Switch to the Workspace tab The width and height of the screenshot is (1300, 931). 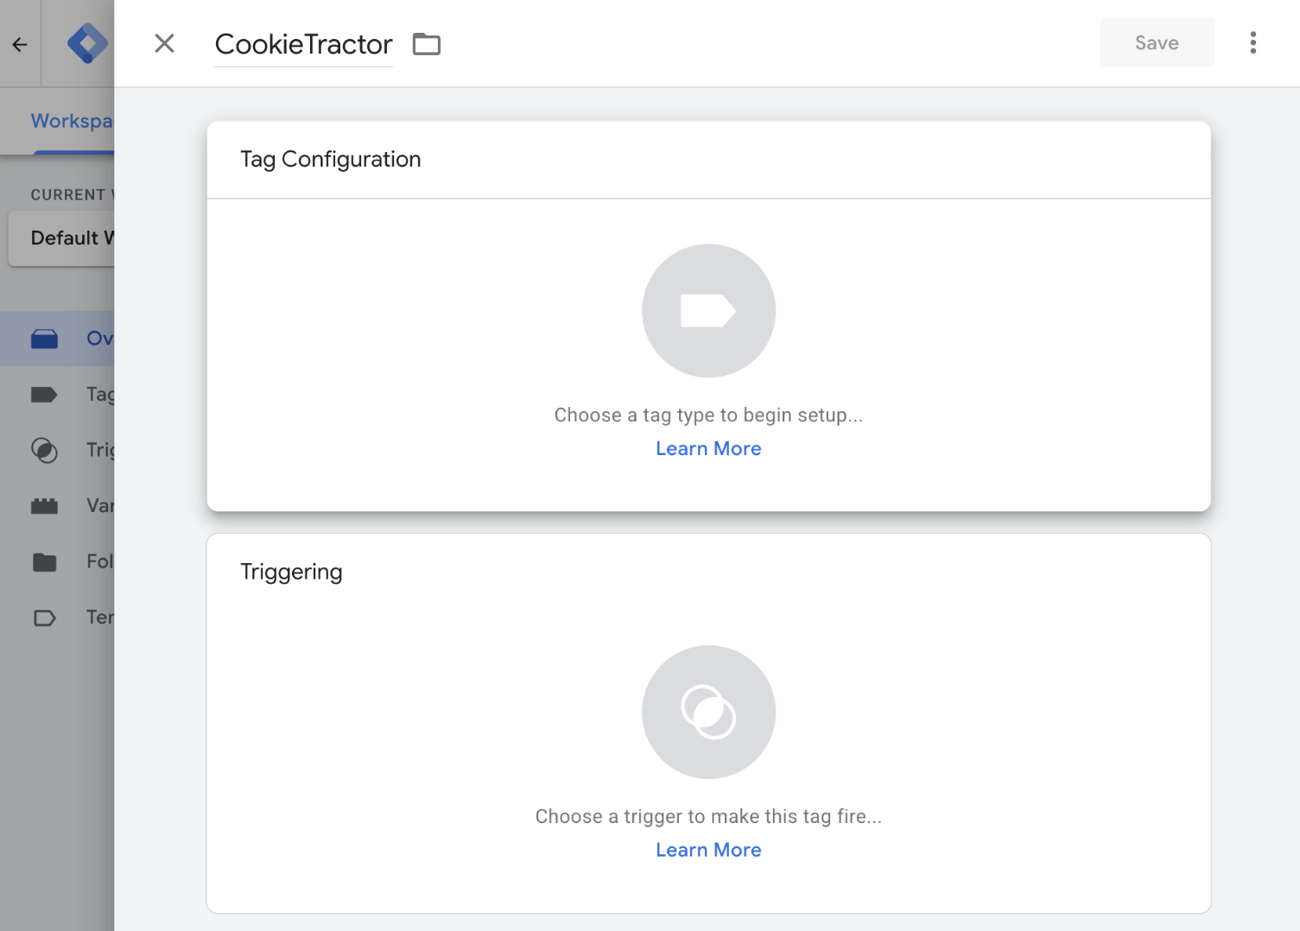pyautogui.click(x=71, y=121)
